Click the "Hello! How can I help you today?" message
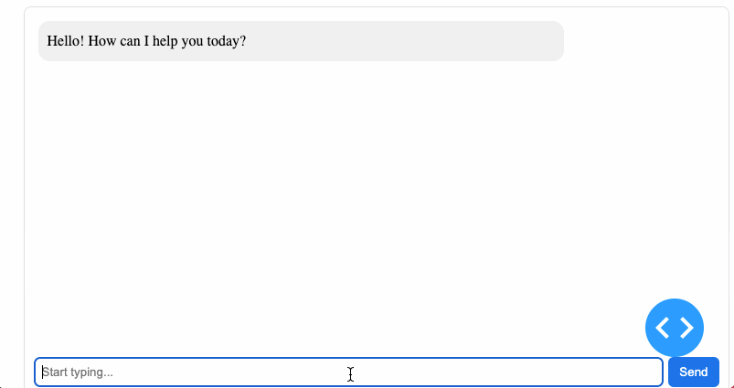The image size is (734, 388). tap(146, 41)
